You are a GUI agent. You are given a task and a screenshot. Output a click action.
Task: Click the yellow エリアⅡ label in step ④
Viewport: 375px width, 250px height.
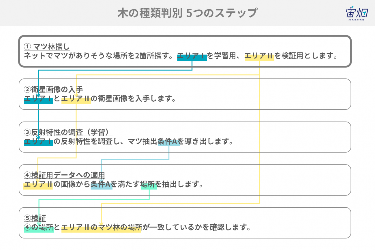pos(38,185)
